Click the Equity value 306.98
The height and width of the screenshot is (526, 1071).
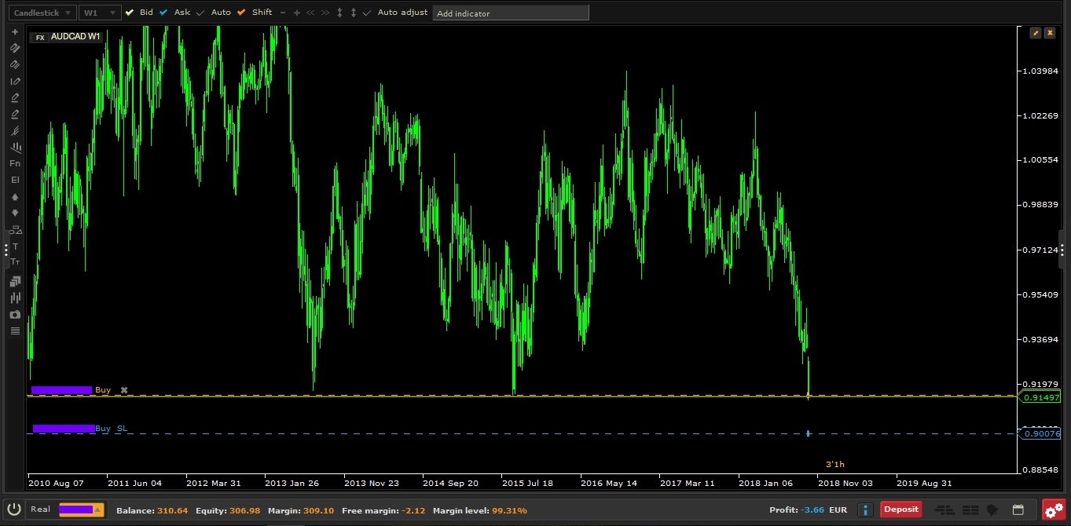coord(244,510)
